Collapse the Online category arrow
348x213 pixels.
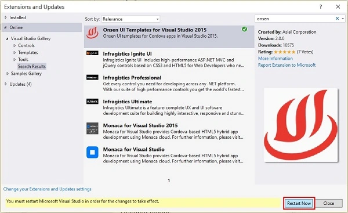pos(5,27)
